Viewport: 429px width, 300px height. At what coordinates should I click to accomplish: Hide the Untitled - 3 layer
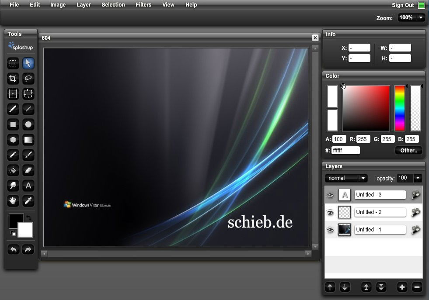pyautogui.click(x=331, y=195)
